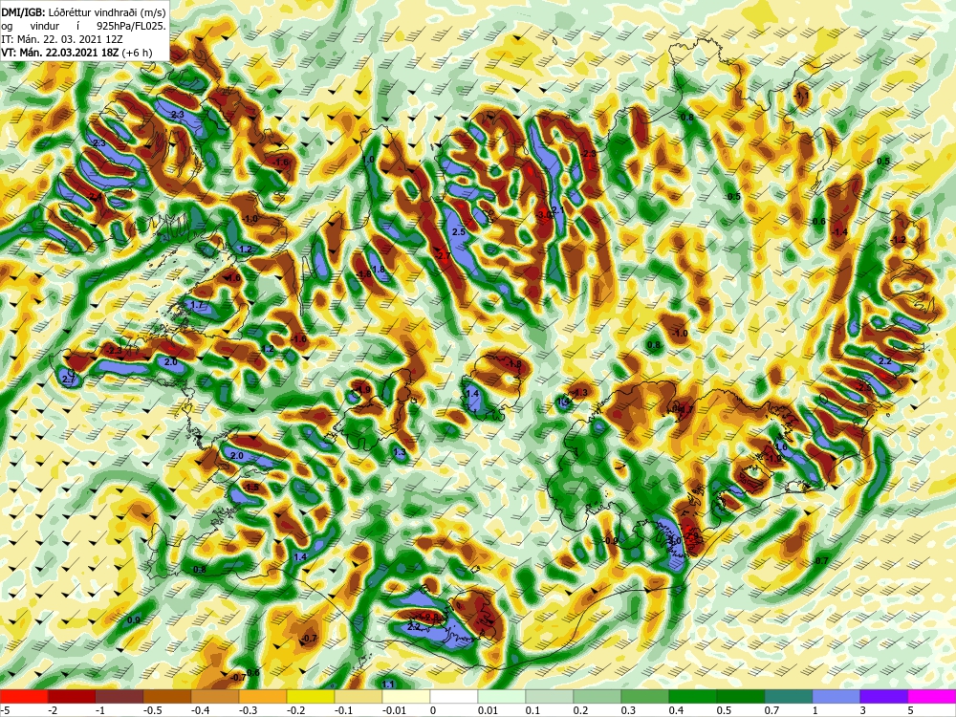Pick the orange swatch for -0.3 to -0.2
This screenshot has width=956, height=717.
[263, 697]
